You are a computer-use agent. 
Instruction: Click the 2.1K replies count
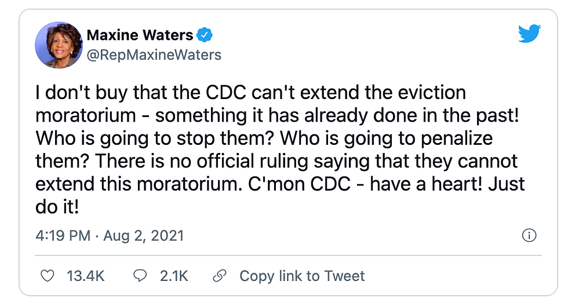point(174,276)
